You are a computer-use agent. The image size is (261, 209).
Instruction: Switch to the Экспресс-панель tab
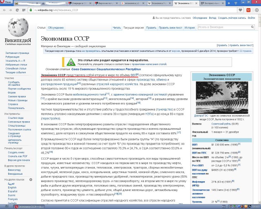point(212,3)
